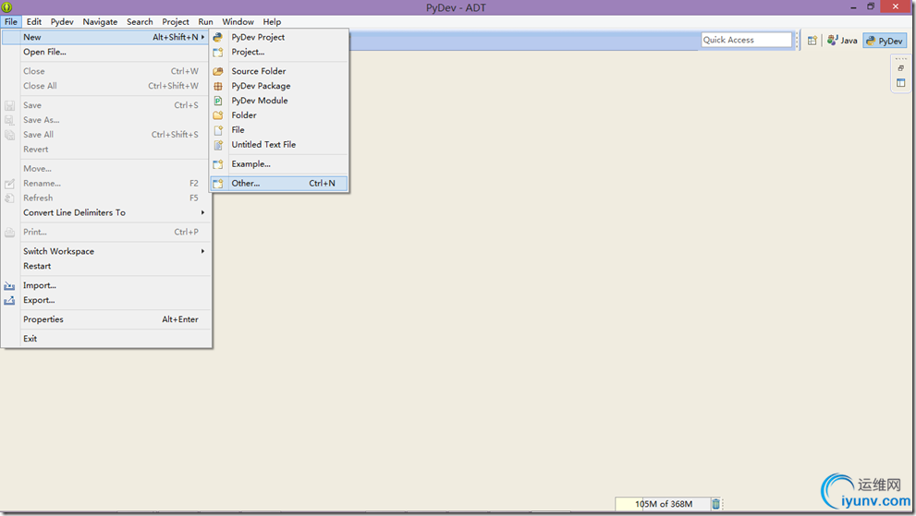Open the File menu
Image resolution: width=916 pixels, height=516 pixels.
(11, 21)
